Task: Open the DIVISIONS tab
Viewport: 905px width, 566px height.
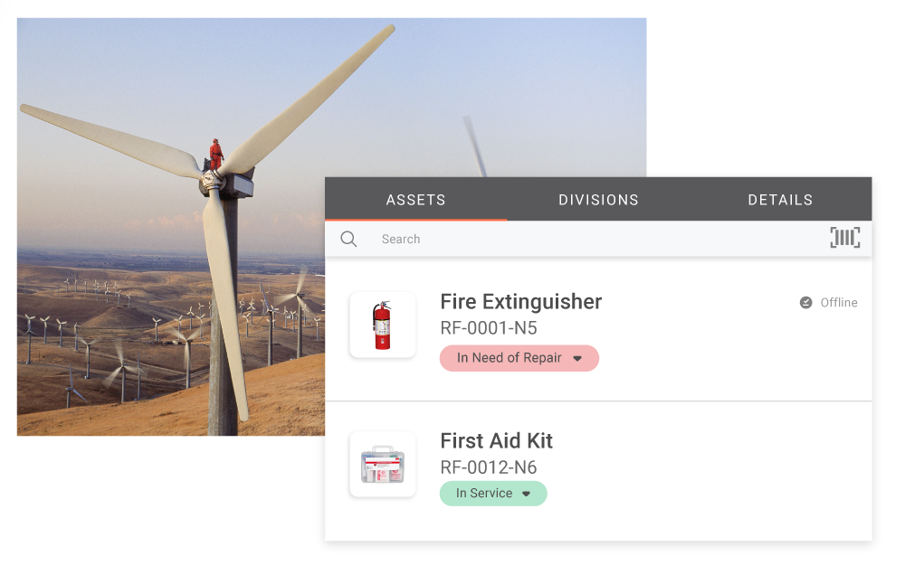Action: [598, 200]
